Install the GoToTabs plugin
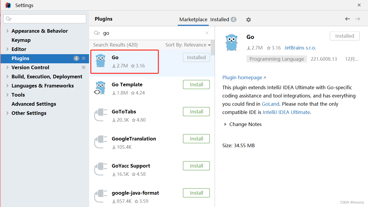Image resolution: width=368 pixels, height=207 pixels. [x=196, y=112]
